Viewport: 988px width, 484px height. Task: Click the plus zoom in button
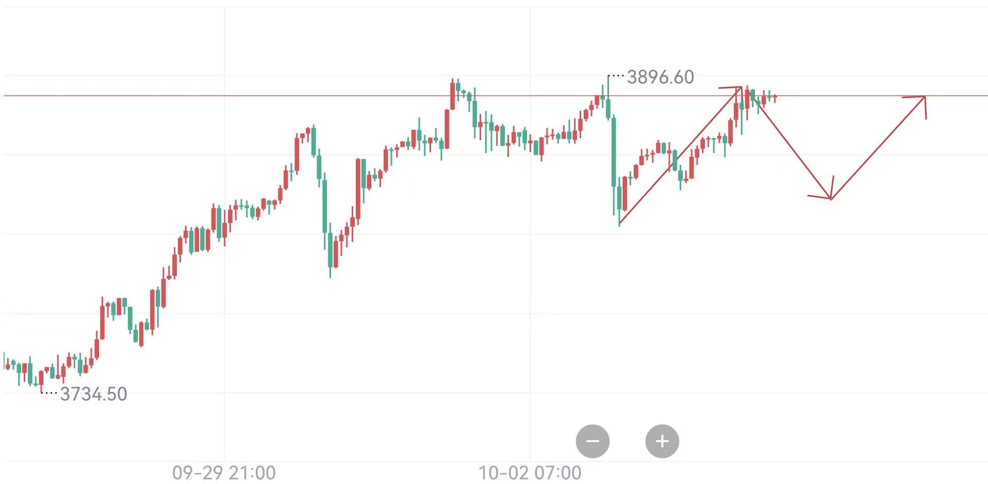tap(662, 441)
